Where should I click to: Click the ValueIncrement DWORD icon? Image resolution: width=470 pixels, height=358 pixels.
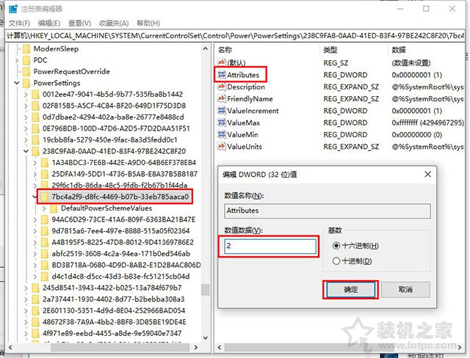click(x=222, y=111)
